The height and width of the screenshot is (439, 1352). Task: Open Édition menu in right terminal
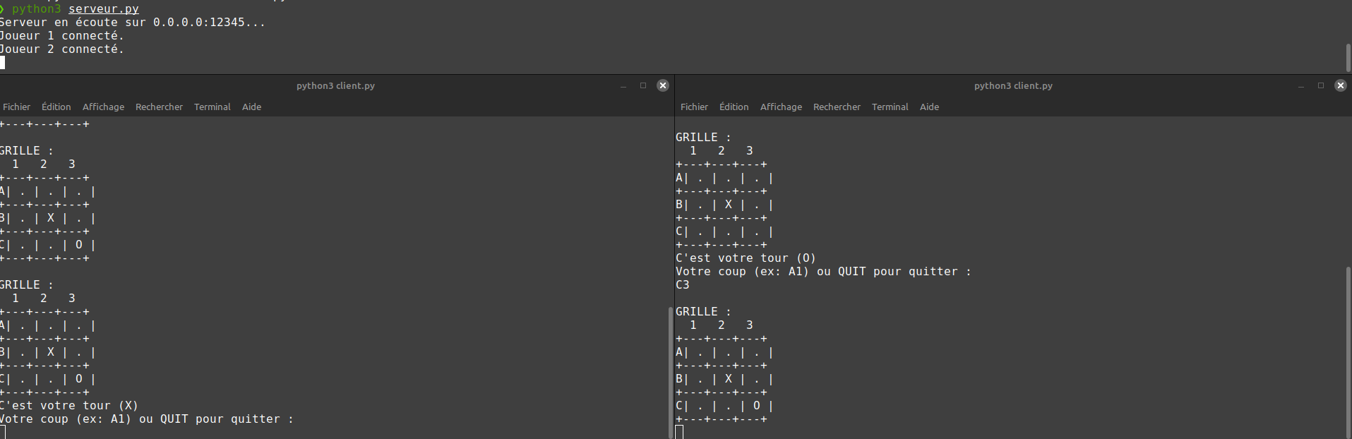(x=734, y=107)
